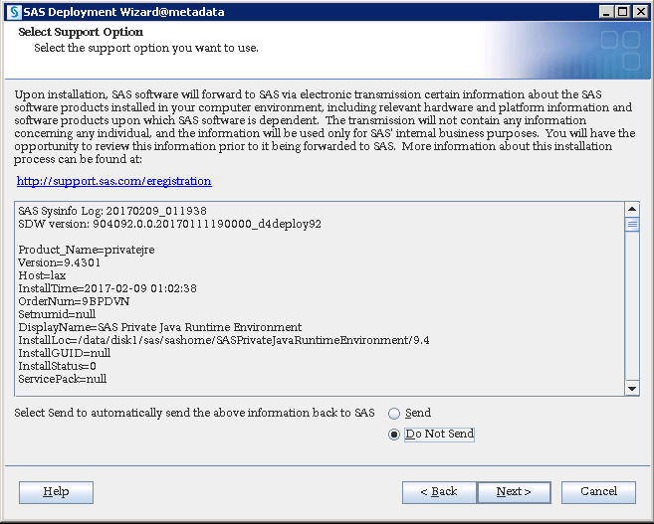Click the 'InstallLoc=/data/disk1/sas/sashome' line
The image size is (654, 524).
pyautogui.click(x=224, y=340)
